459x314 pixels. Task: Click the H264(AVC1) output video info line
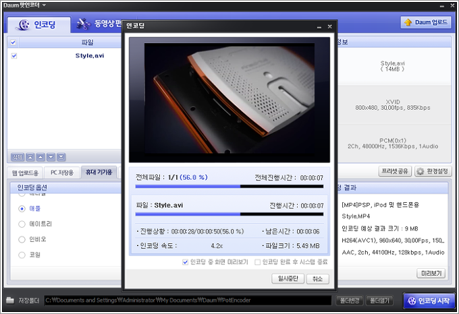pos(393,241)
